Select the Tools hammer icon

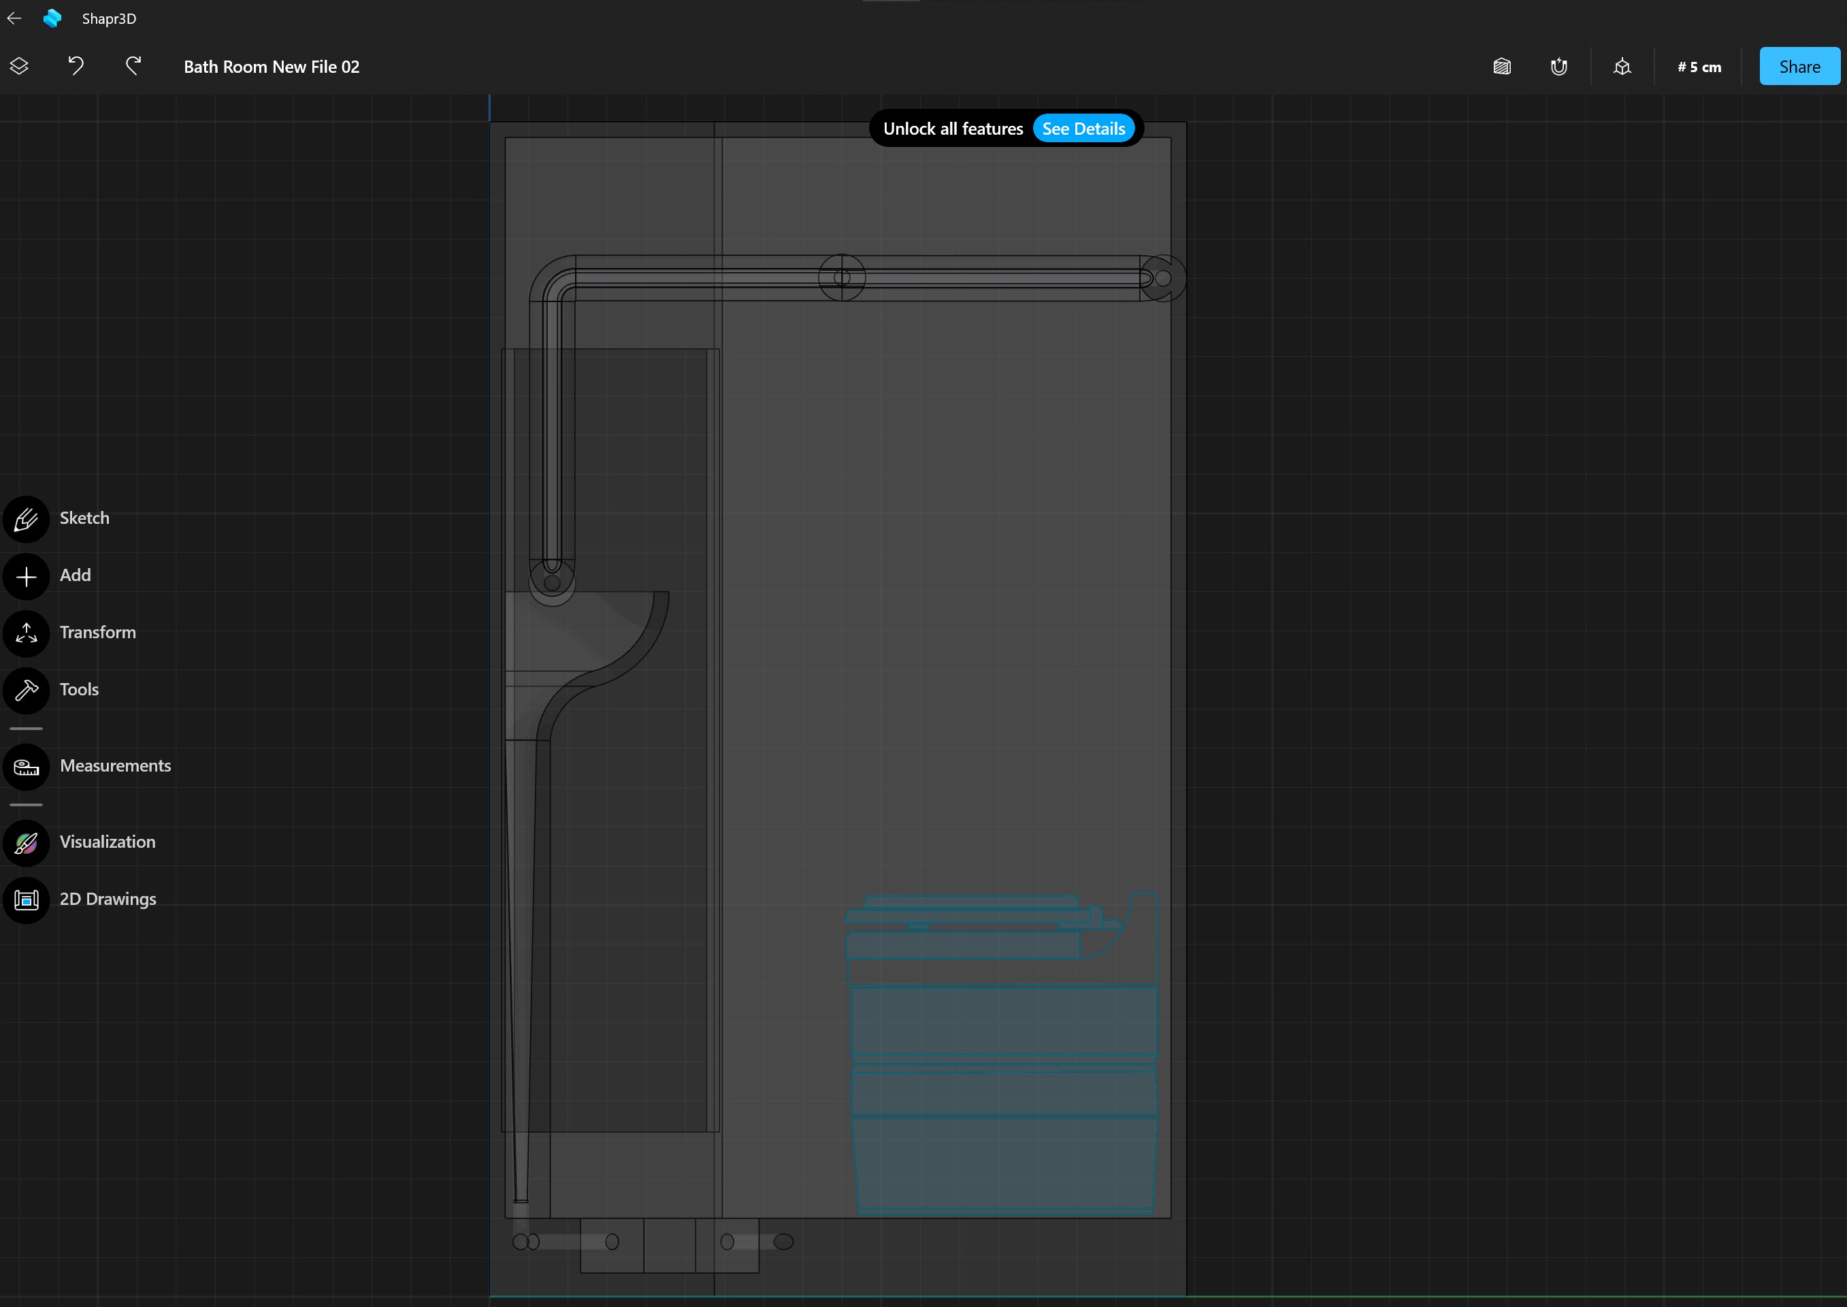pyautogui.click(x=27, y=691)
